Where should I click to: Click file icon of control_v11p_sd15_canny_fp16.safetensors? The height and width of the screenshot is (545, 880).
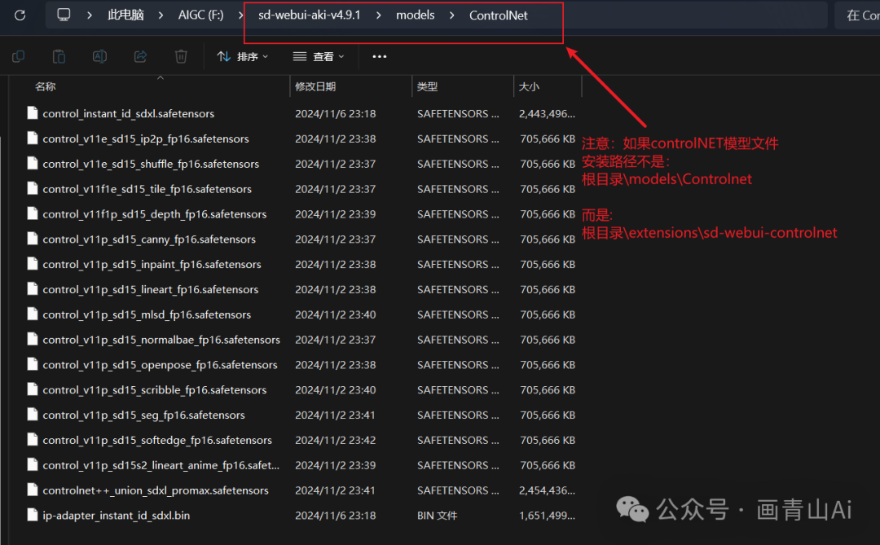(33, 240)
